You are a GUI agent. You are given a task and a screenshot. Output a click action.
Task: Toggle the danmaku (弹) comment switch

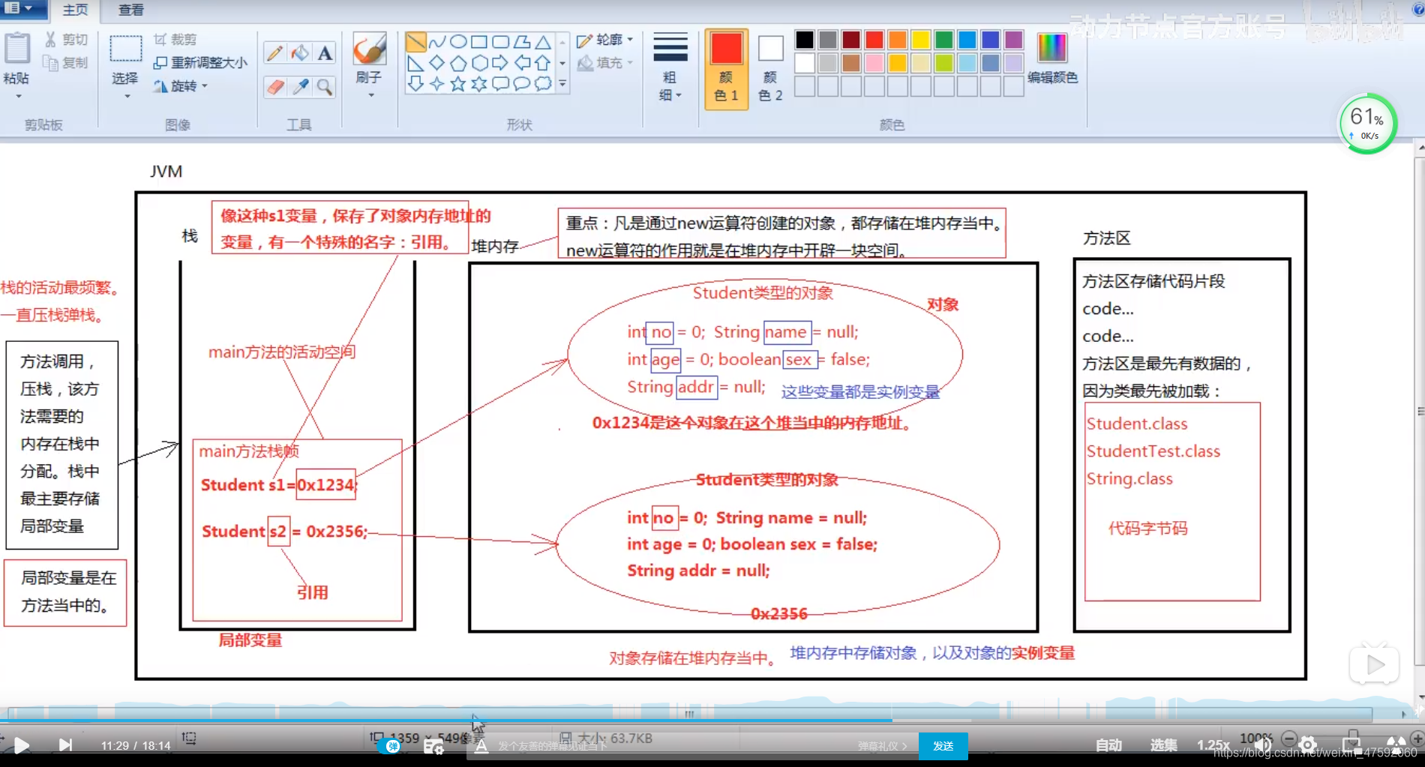coord(389,746)
